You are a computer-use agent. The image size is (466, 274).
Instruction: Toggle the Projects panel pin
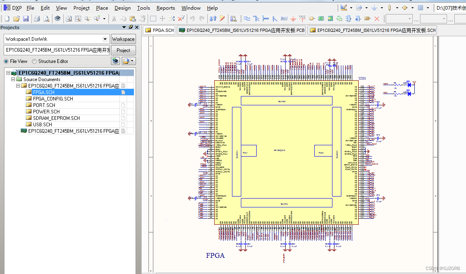coord(130,27)
